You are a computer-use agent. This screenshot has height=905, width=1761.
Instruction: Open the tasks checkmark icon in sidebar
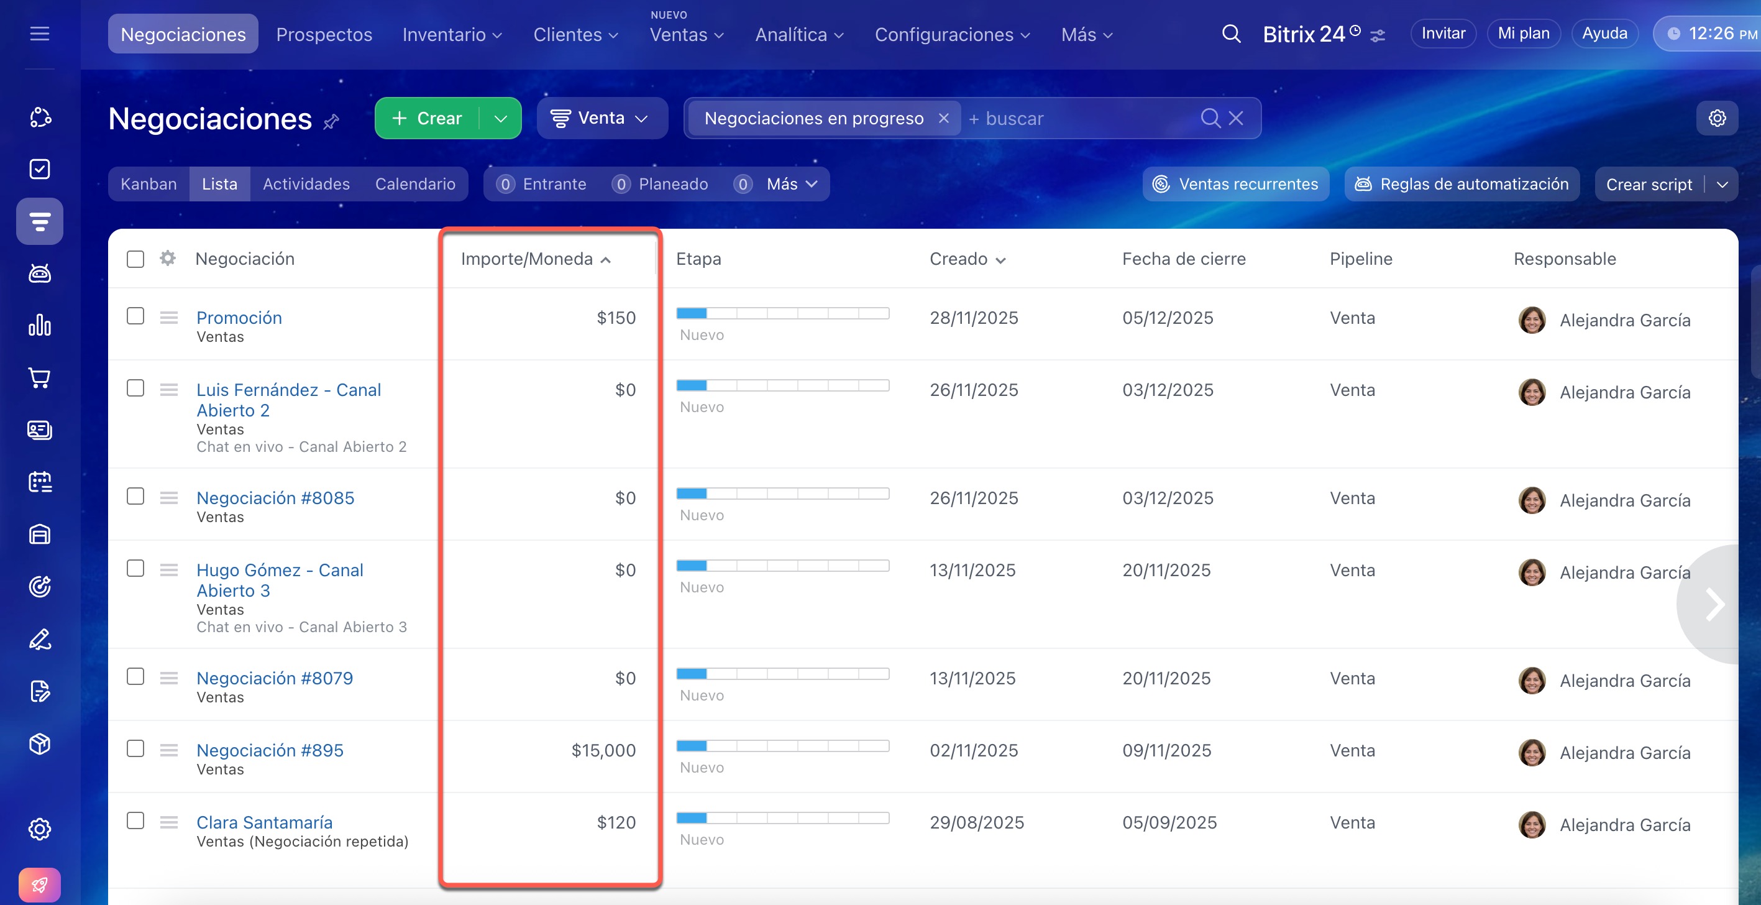(40, 169)
